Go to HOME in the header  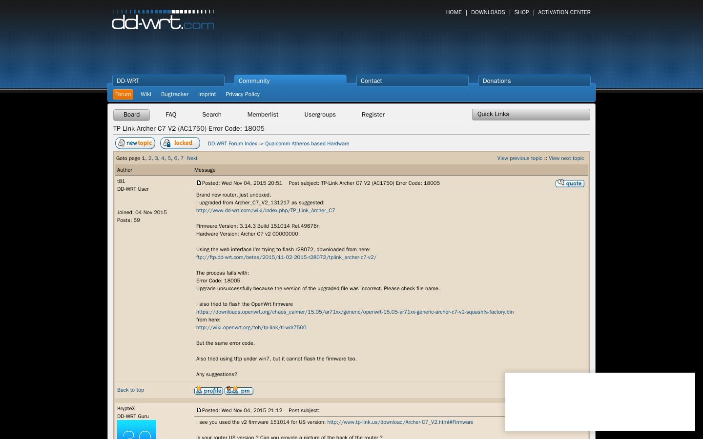click(454, 12)
